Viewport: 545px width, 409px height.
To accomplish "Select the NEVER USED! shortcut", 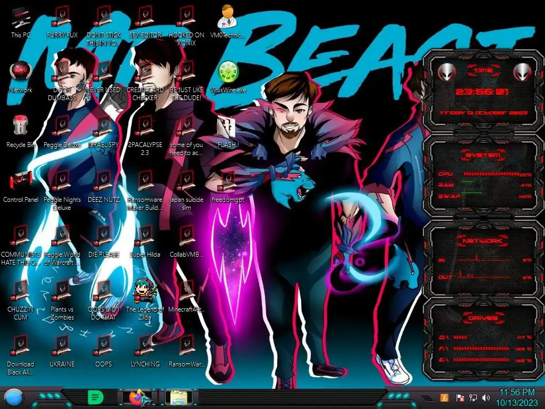I will coord(104,77).
